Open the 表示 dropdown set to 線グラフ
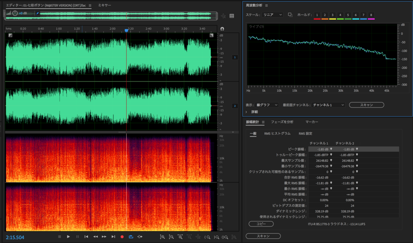Viewport: 413px width, 243px height. [x=267, y=105]
